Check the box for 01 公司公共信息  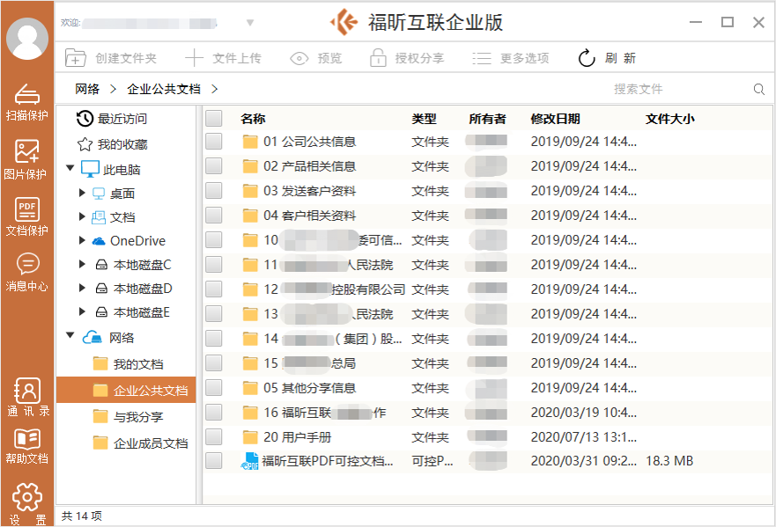tap(214, 142)
